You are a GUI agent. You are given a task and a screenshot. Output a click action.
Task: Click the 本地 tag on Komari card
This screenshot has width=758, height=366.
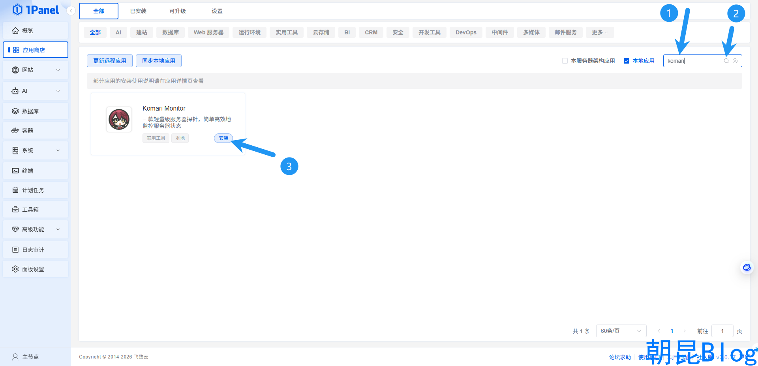(180, 138)
